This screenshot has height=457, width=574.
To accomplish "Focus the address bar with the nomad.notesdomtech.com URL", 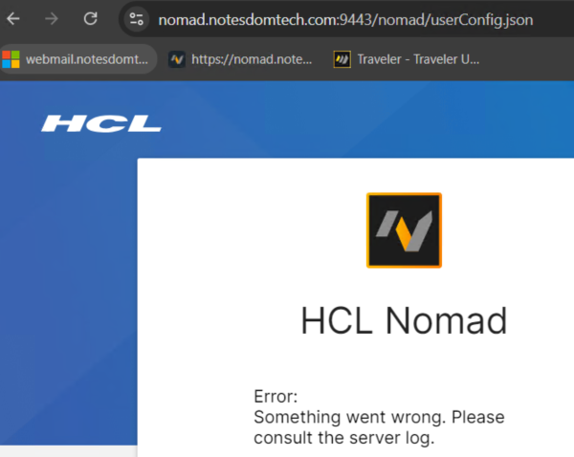I will (x=345, y=20).
